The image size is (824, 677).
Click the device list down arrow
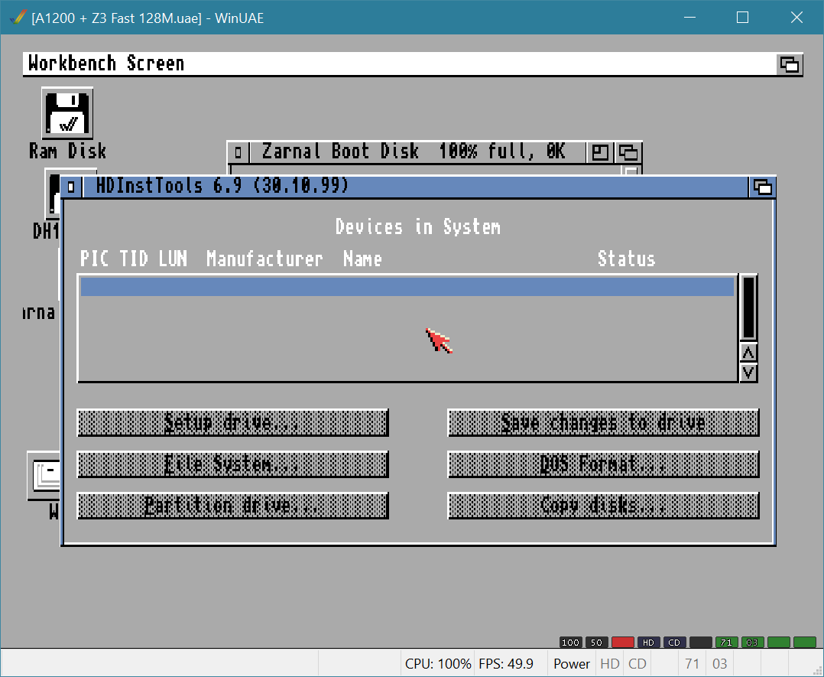coord(748,373)
